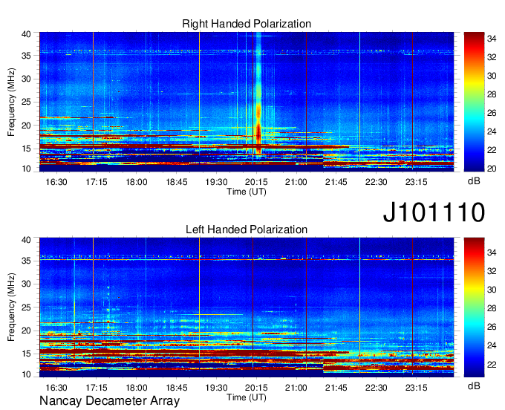This screenshot has width=505, height=410.
Task: Click the 20:15 tick on left-handed time axis
Action: click(x=256, y=388)
